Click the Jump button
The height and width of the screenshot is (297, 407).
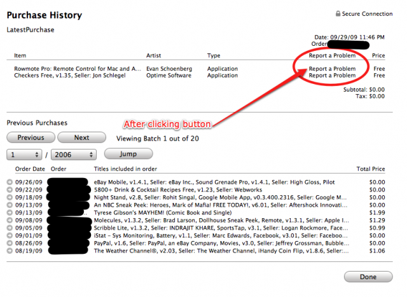pyautogui.click(x=128, y=154)
